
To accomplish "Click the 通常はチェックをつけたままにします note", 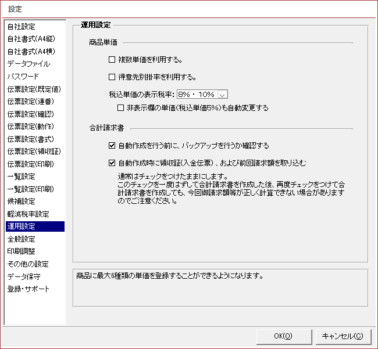I will [173, 177].
